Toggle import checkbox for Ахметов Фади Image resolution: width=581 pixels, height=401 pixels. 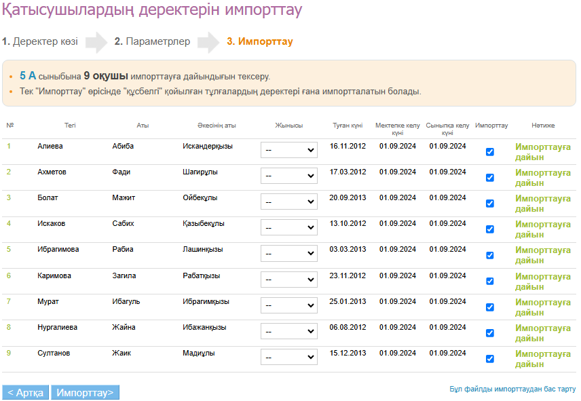point(490,178)
